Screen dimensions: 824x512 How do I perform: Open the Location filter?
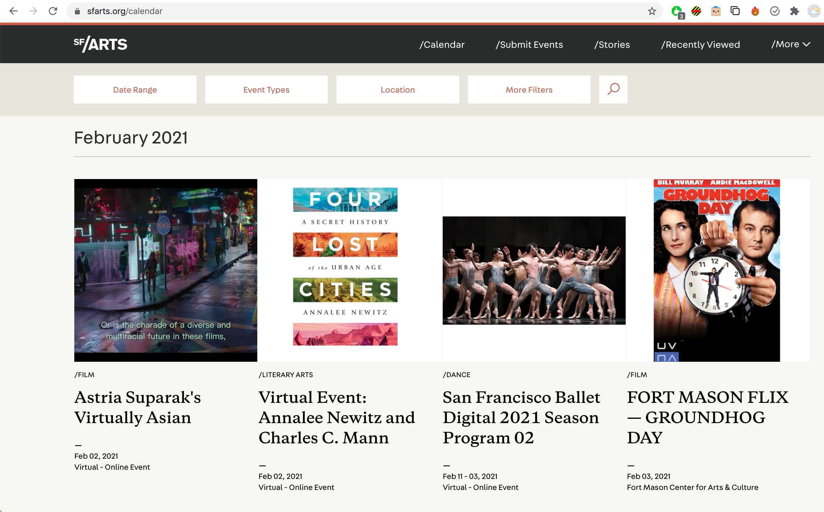point(398,90)
